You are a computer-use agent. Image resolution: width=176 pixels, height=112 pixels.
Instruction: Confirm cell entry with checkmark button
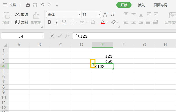click(x=60, y=36)
